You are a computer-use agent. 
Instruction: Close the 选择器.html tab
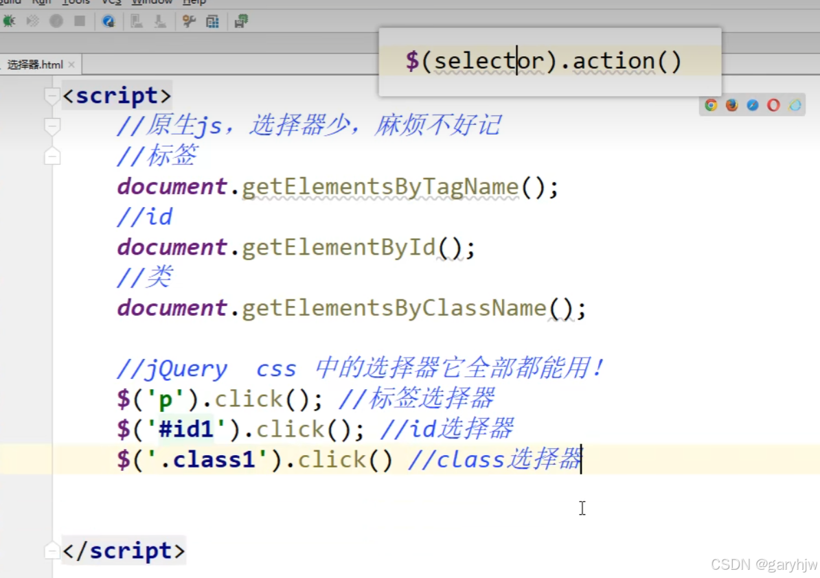pos(72,64)
